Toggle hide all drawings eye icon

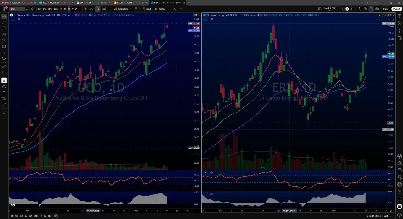[x=4, y=98]
